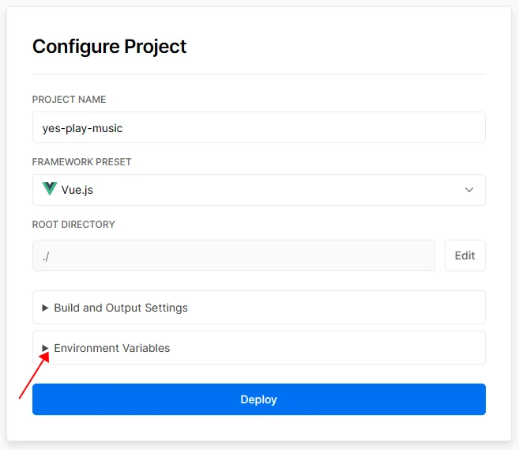The image size is (519, 450).
Task: Click the Build and Output Settings triangle
Action: [45, 308]
